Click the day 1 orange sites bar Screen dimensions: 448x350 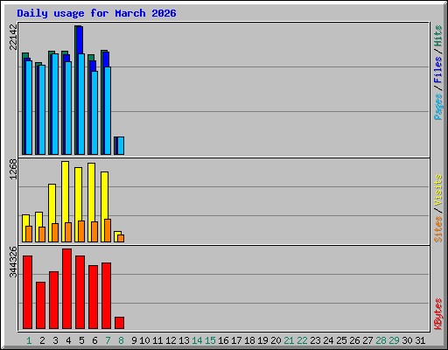click(x=29, y=234)
